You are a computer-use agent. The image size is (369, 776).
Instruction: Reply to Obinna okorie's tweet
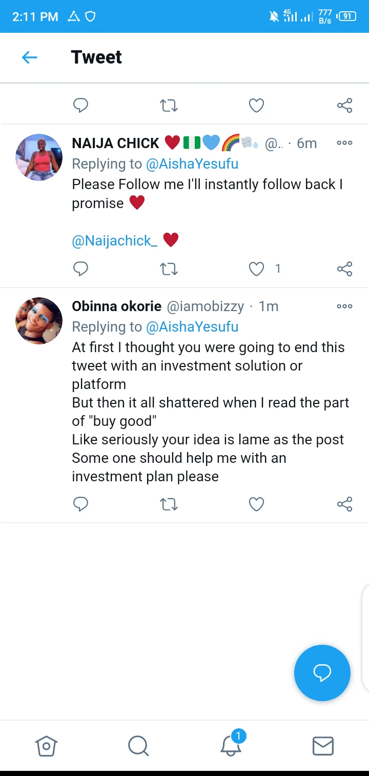click(x=81, y=504)
